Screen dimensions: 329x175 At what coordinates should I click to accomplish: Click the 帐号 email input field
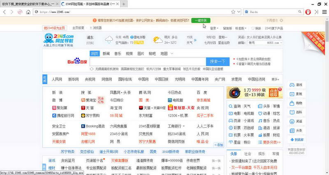256,43
